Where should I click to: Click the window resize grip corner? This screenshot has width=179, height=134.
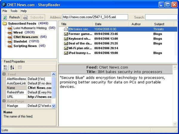tap(176, 131)
